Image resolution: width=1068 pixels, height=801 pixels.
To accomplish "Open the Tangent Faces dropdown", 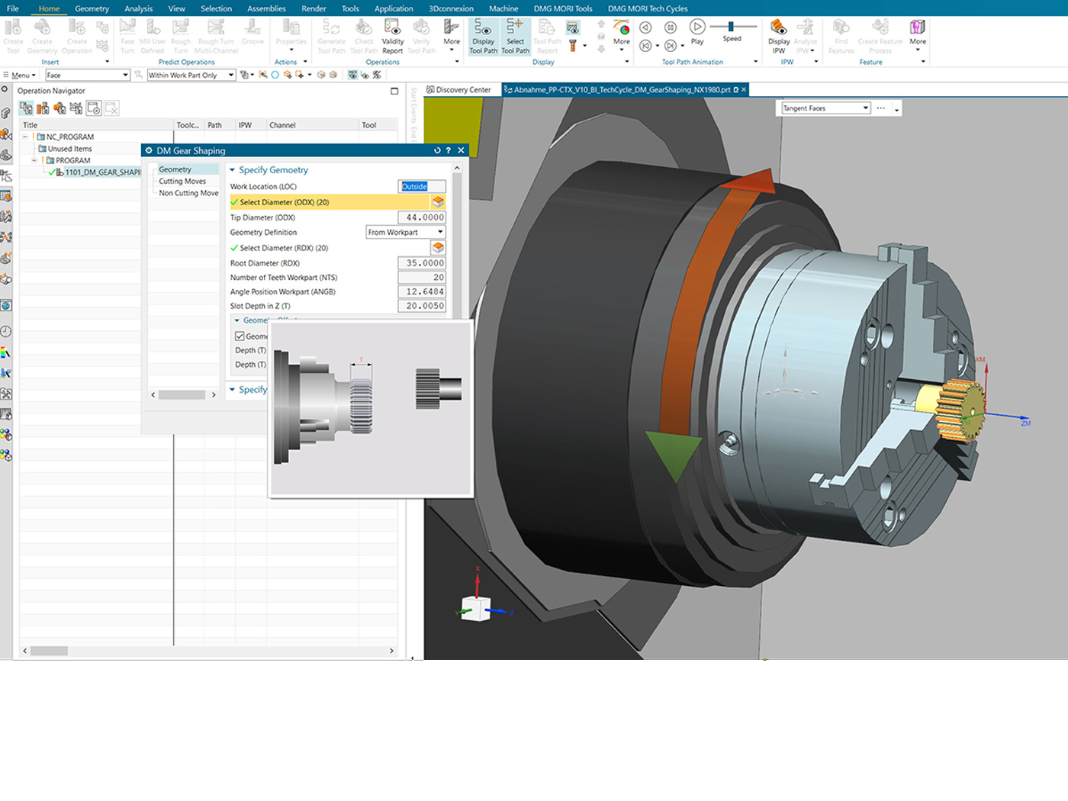I will [x=825, y=108].
